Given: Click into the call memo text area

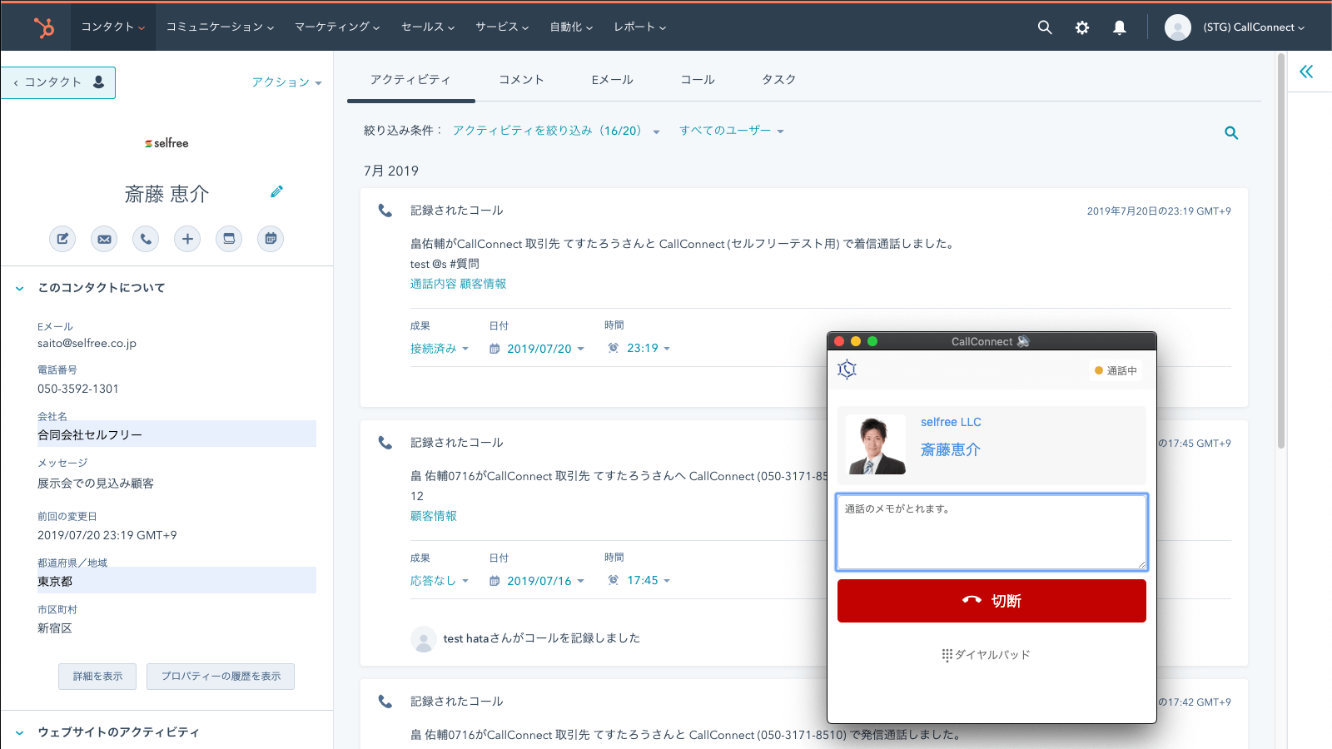Looking at the screenshot, I should click(991, 533).
